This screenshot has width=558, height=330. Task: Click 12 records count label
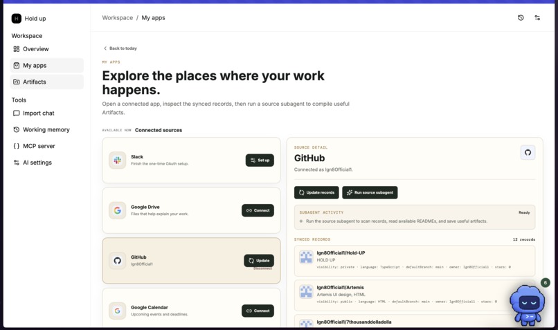coord(524,239)
